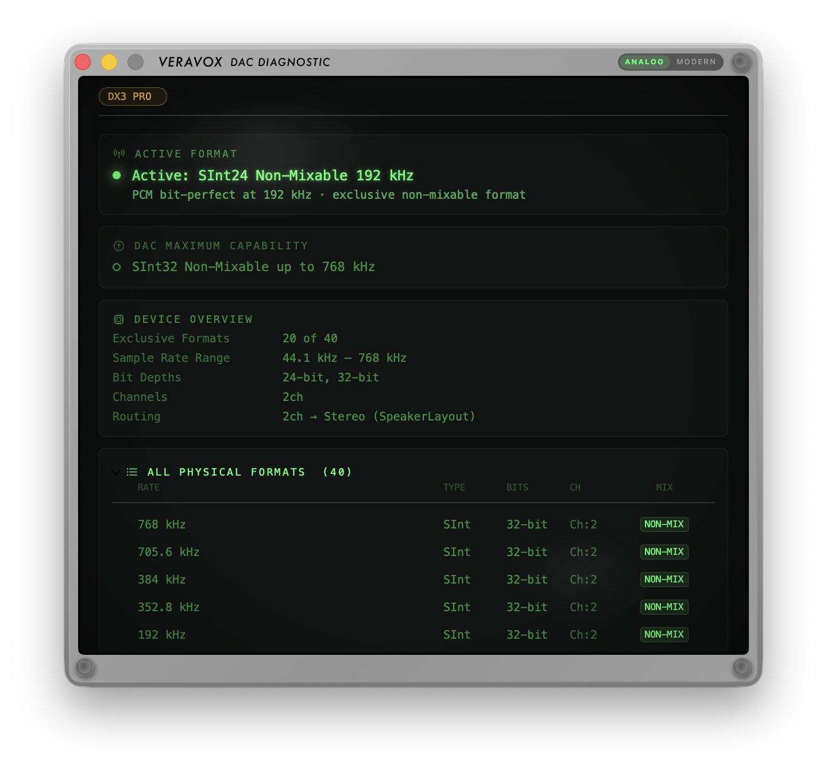Click the broadcast icon beside Active Format
The width and height of the screenshot is (827, 772).
coord(119,153)
